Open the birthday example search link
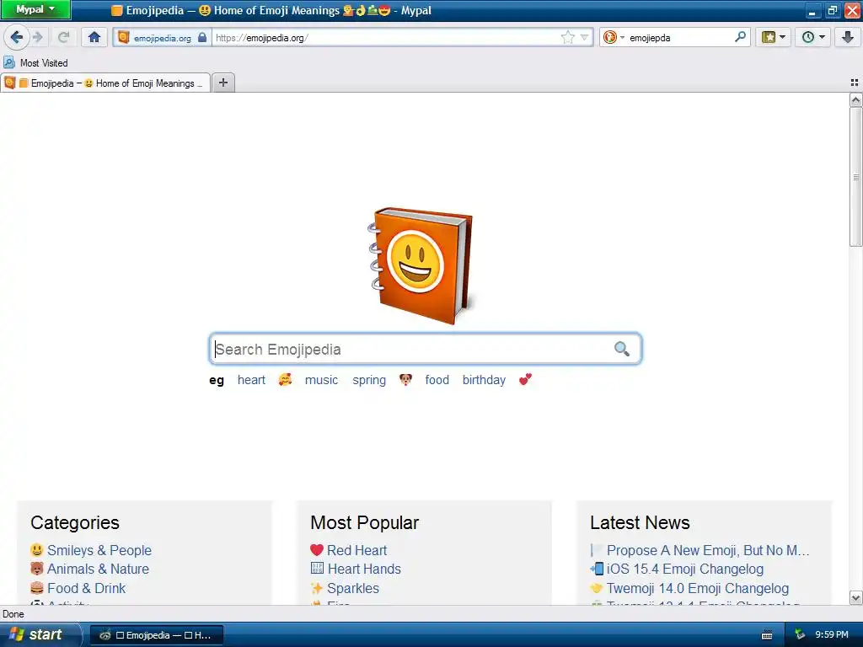863x647 pixels. [484, 380]
